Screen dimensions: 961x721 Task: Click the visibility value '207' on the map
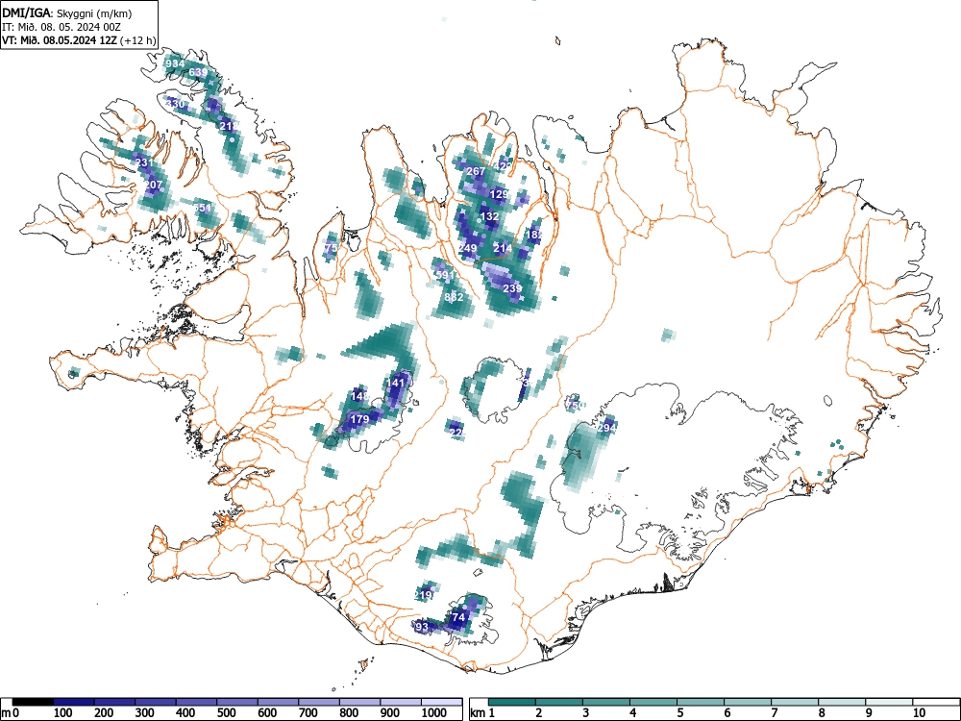(x=153, y=185)
